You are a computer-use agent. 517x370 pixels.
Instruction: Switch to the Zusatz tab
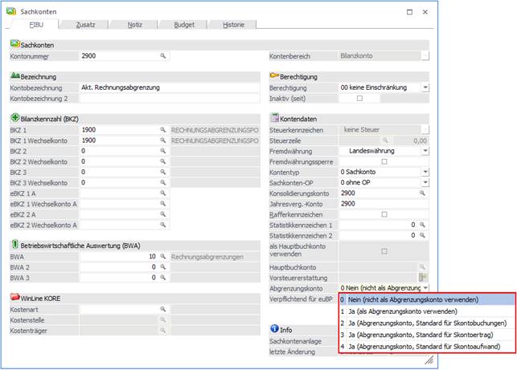coord(86,25)
